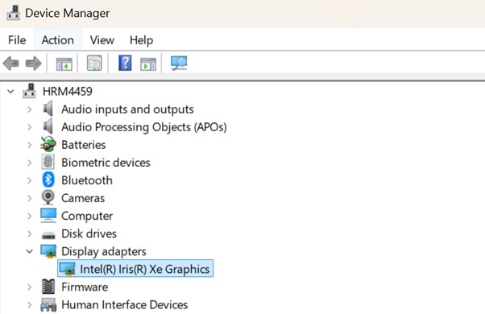Click the Bluetooth logo icon
485x314 pixels.
coord(48,180)
